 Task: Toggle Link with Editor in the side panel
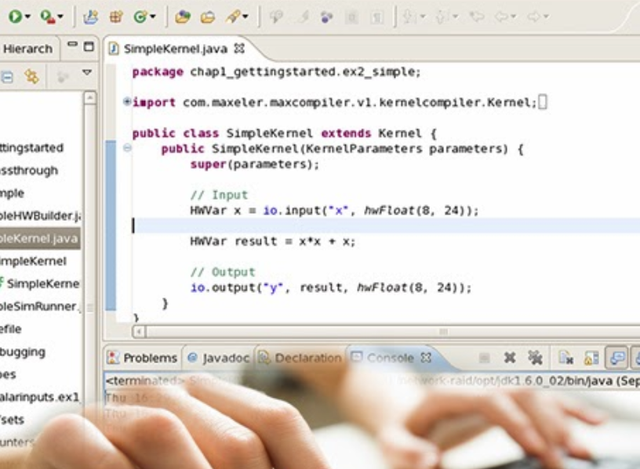[31, 77]
